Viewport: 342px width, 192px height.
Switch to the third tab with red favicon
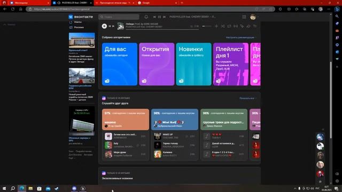coord(115,3)
